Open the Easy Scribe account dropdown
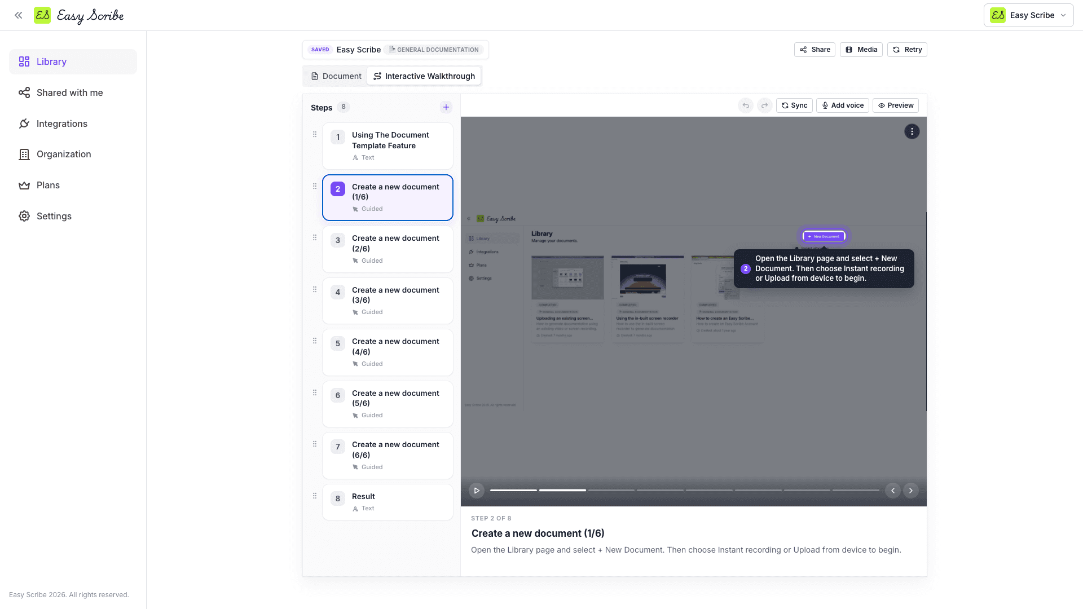This screenshot has height=609, width=1083. point(1028,15)
